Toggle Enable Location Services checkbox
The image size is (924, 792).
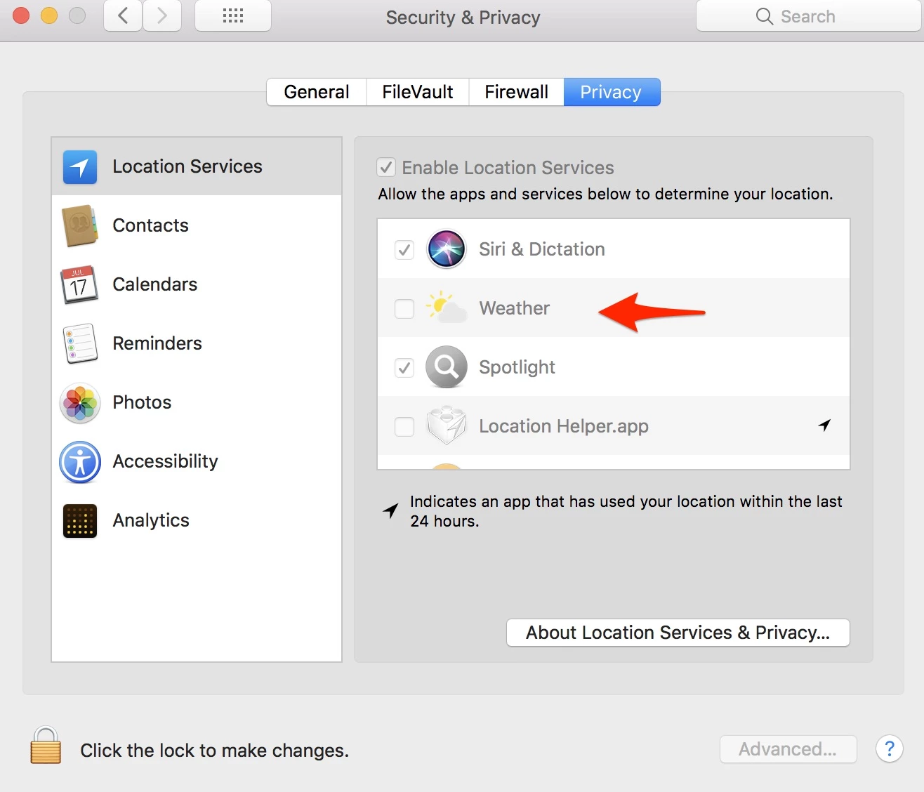(386, 168)
